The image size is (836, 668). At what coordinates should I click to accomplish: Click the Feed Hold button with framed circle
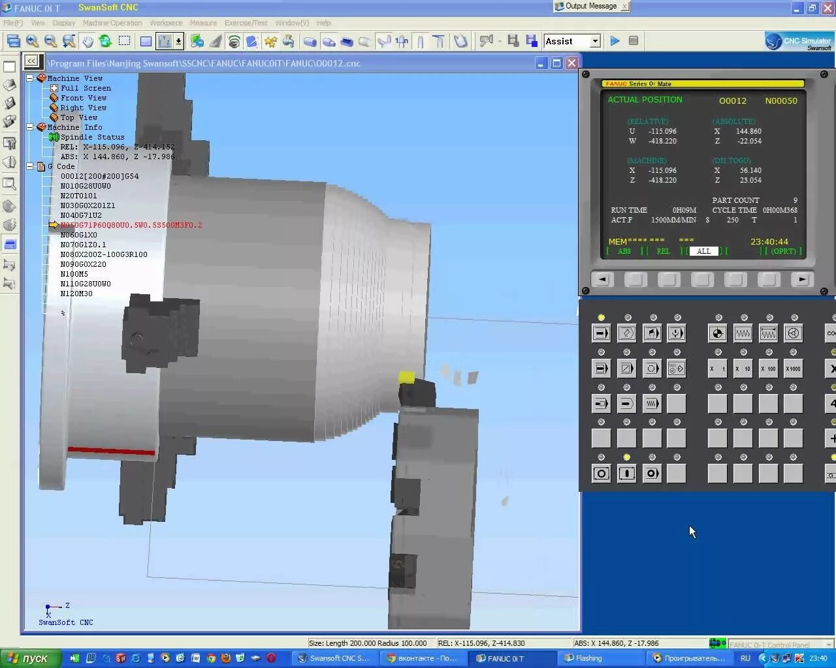tap(601, 474)
